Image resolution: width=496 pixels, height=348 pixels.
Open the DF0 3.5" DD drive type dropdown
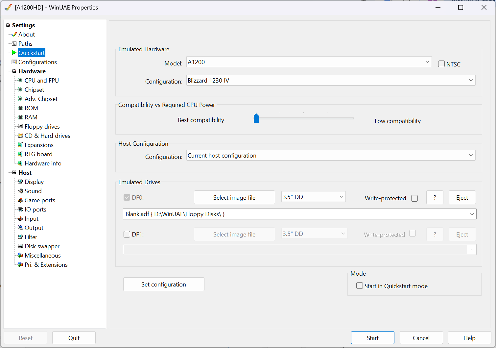tap(313, 197)
